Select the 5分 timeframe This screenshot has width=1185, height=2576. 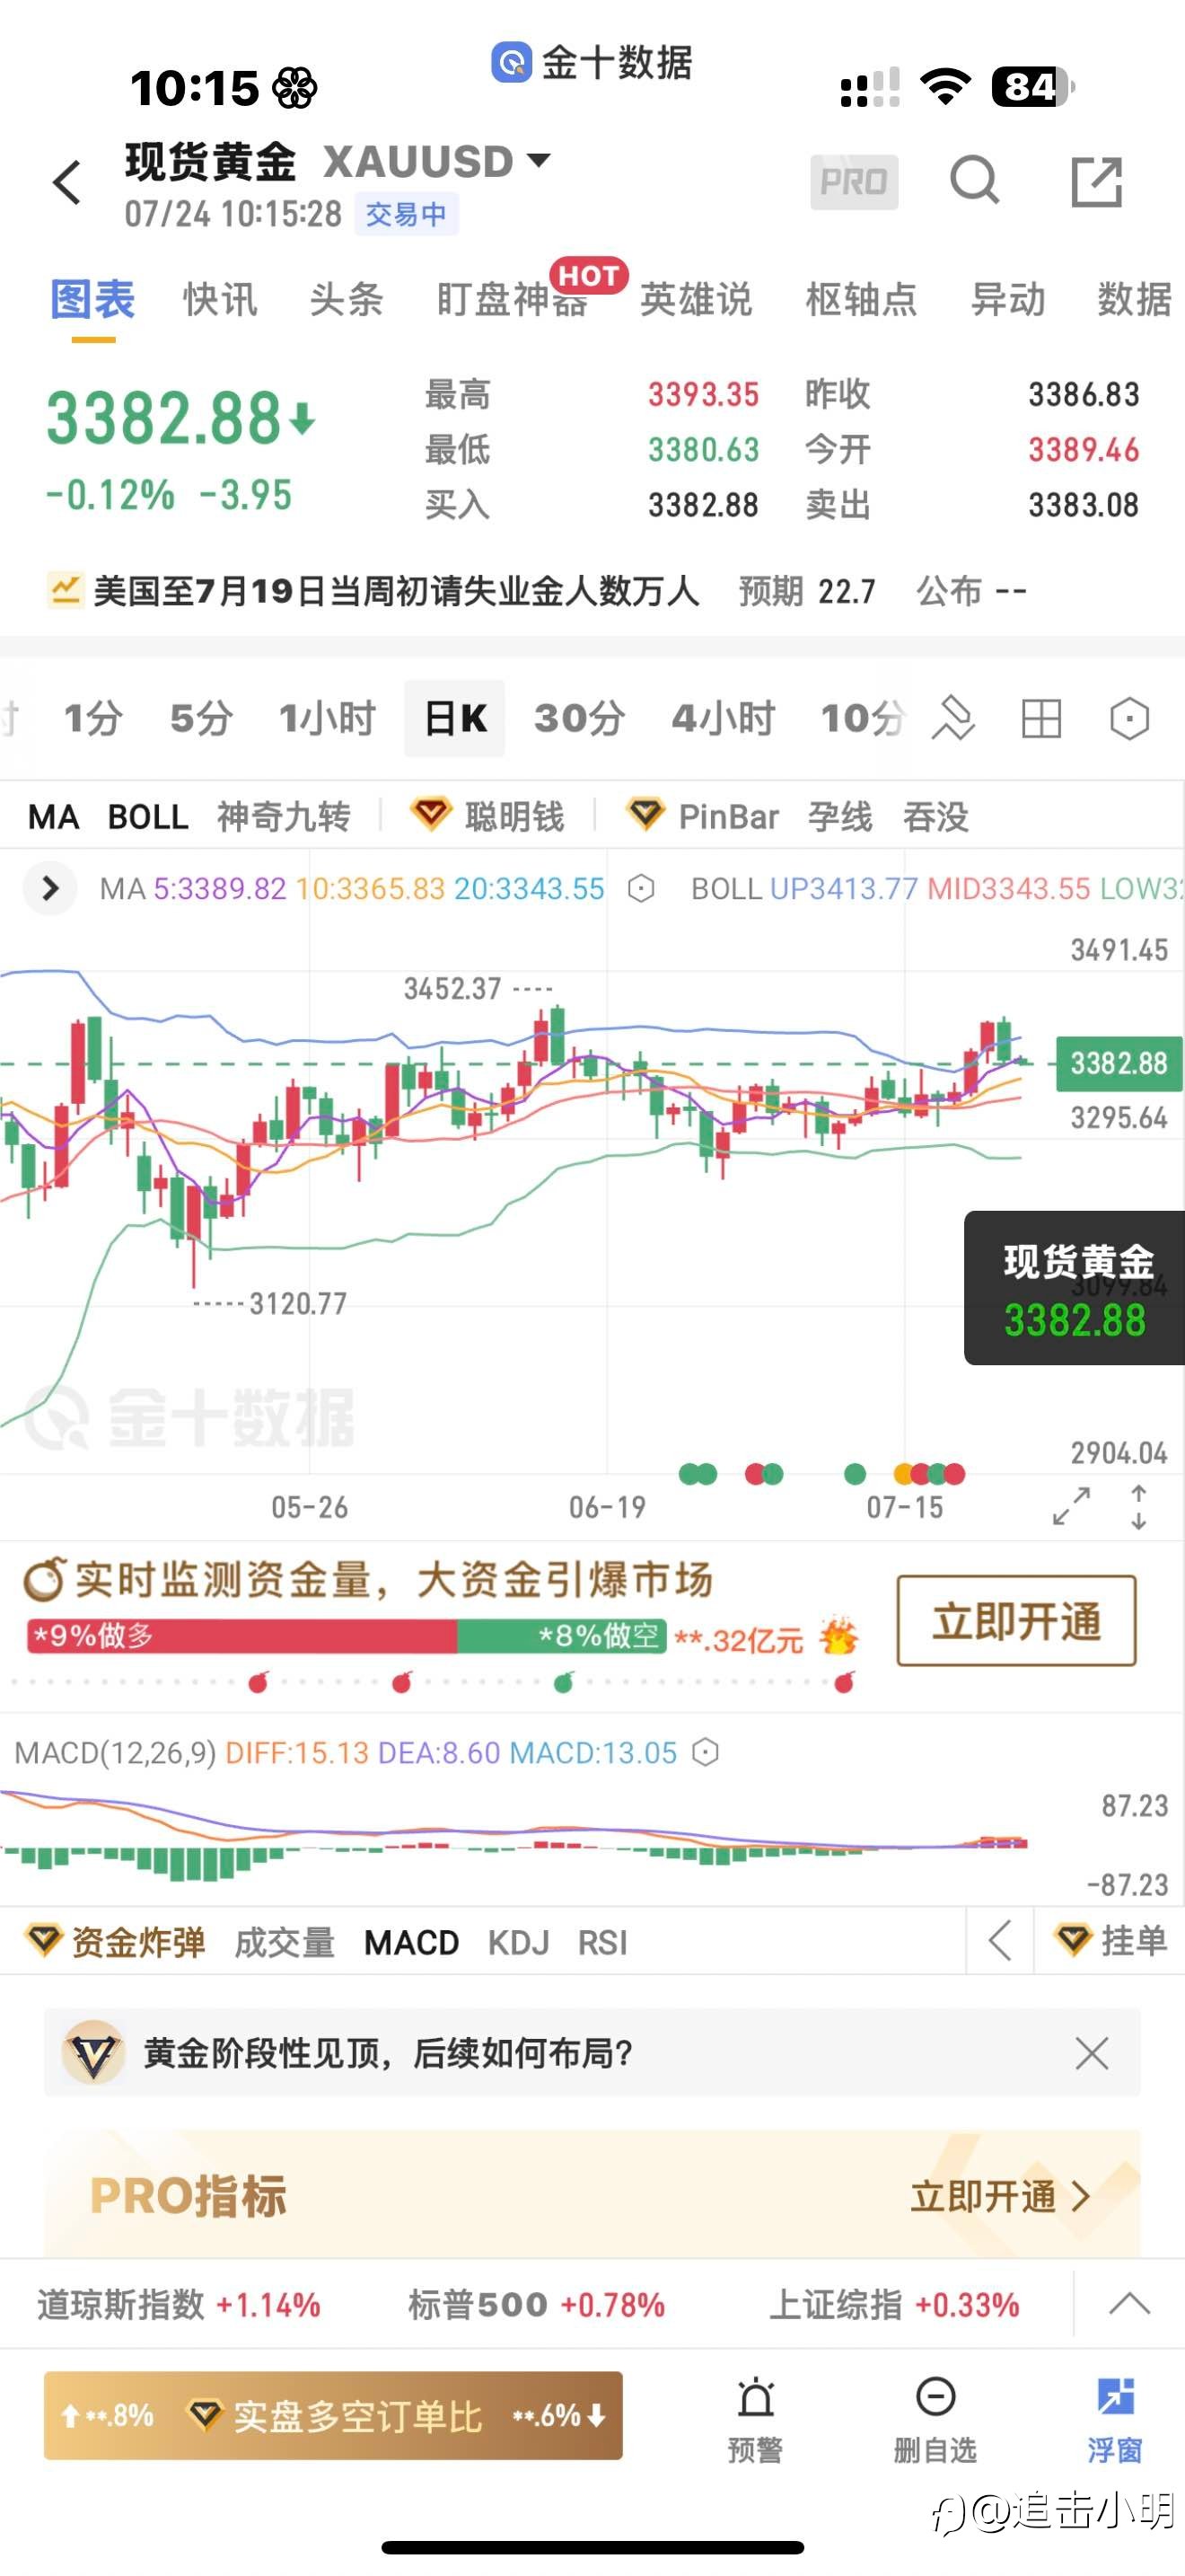tap(201, 718)
